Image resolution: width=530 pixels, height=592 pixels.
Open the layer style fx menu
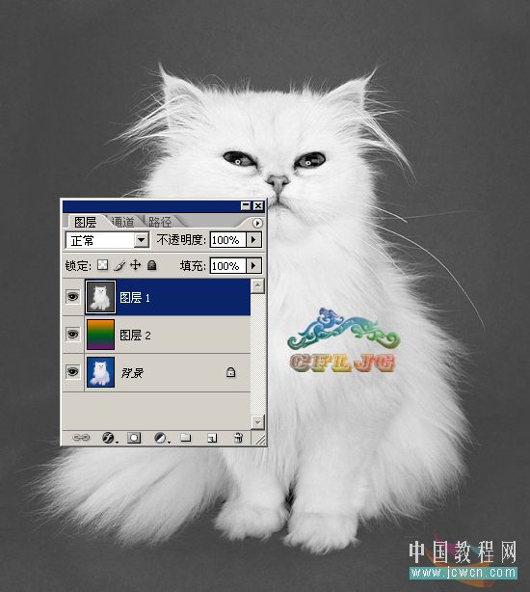110,438
